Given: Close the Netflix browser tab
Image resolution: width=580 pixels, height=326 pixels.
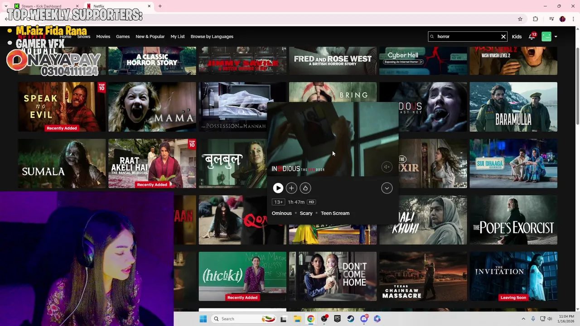Looking at the screenshot, I should 149,6.
